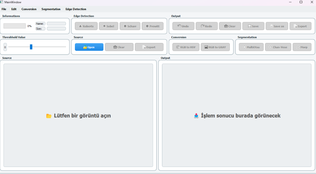Screen dimensions: 316x174
Task: Click Export in the Source panel
Action: point(149,47)
